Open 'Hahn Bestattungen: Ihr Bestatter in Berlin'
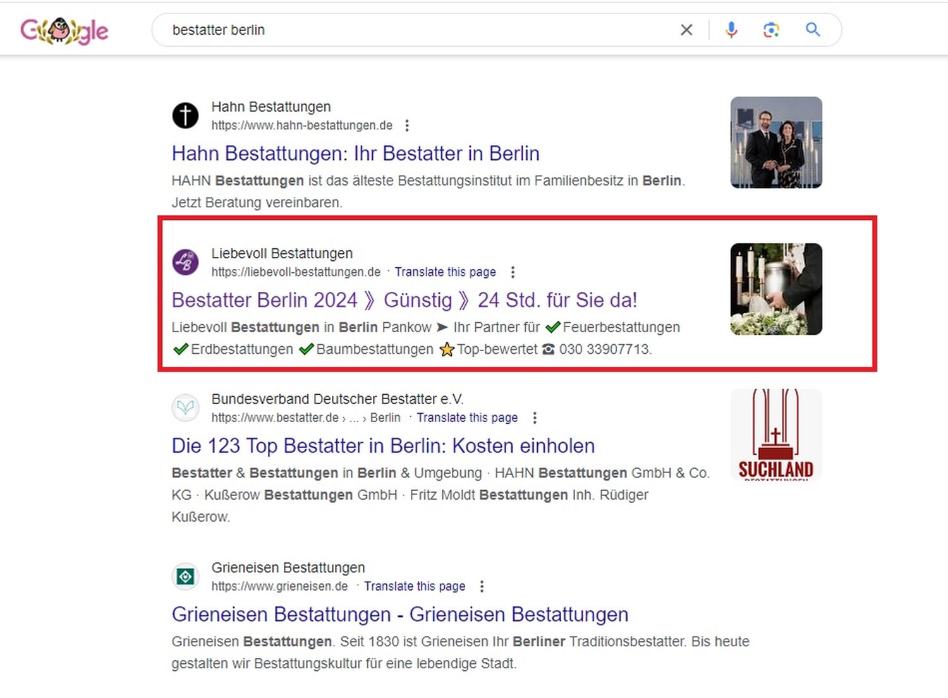Screen dimensions: 948x698 (x=355, y=153)
